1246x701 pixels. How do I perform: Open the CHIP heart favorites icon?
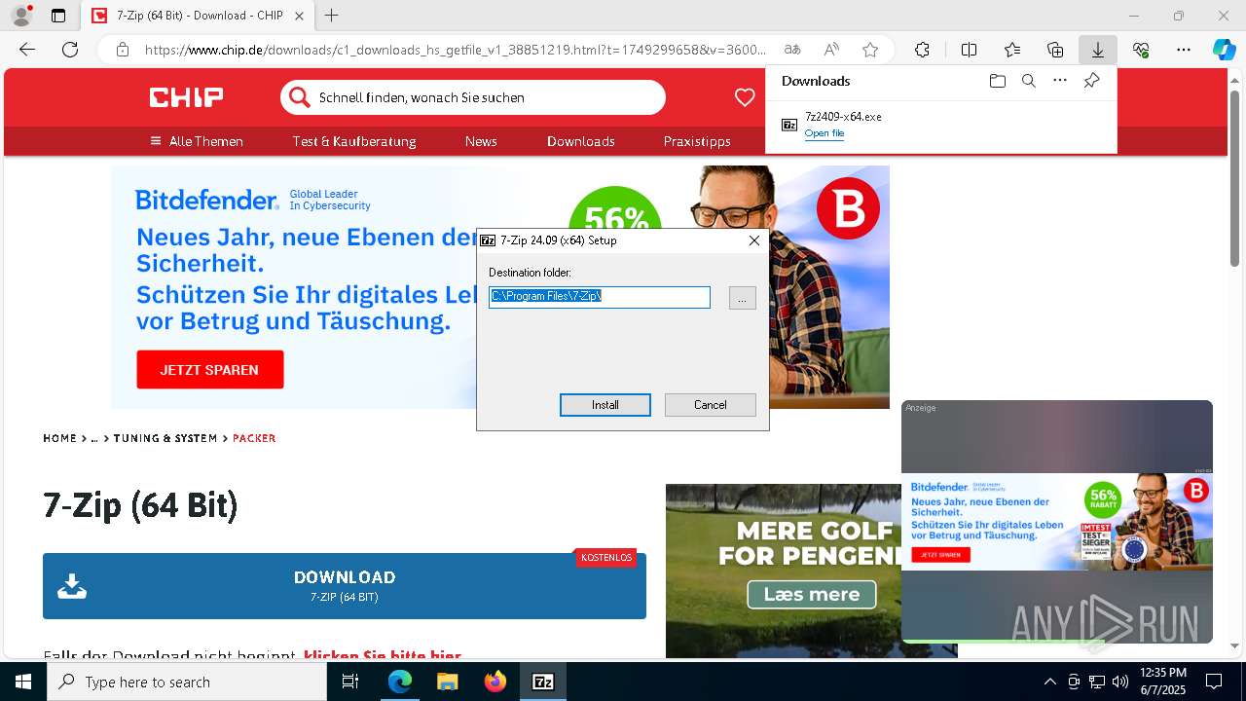coord(745,97)
